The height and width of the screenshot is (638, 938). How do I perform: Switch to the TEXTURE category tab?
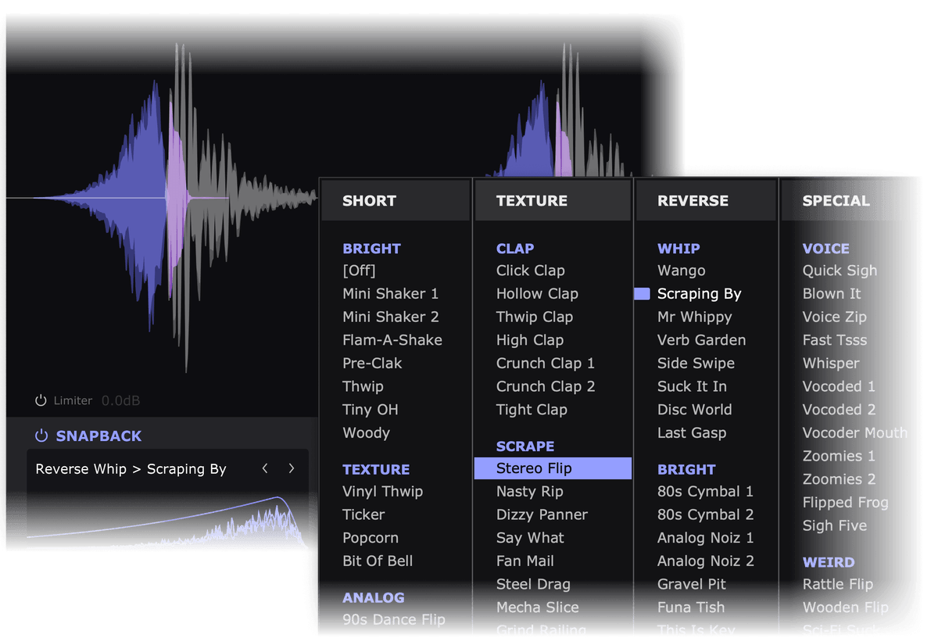pyautogui.click(x=531, y=201)
